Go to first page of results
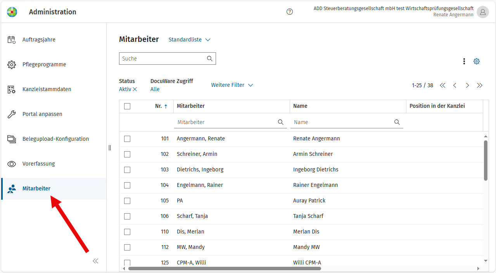The width and height of the screenshot is (496, 273). [442, 85]
